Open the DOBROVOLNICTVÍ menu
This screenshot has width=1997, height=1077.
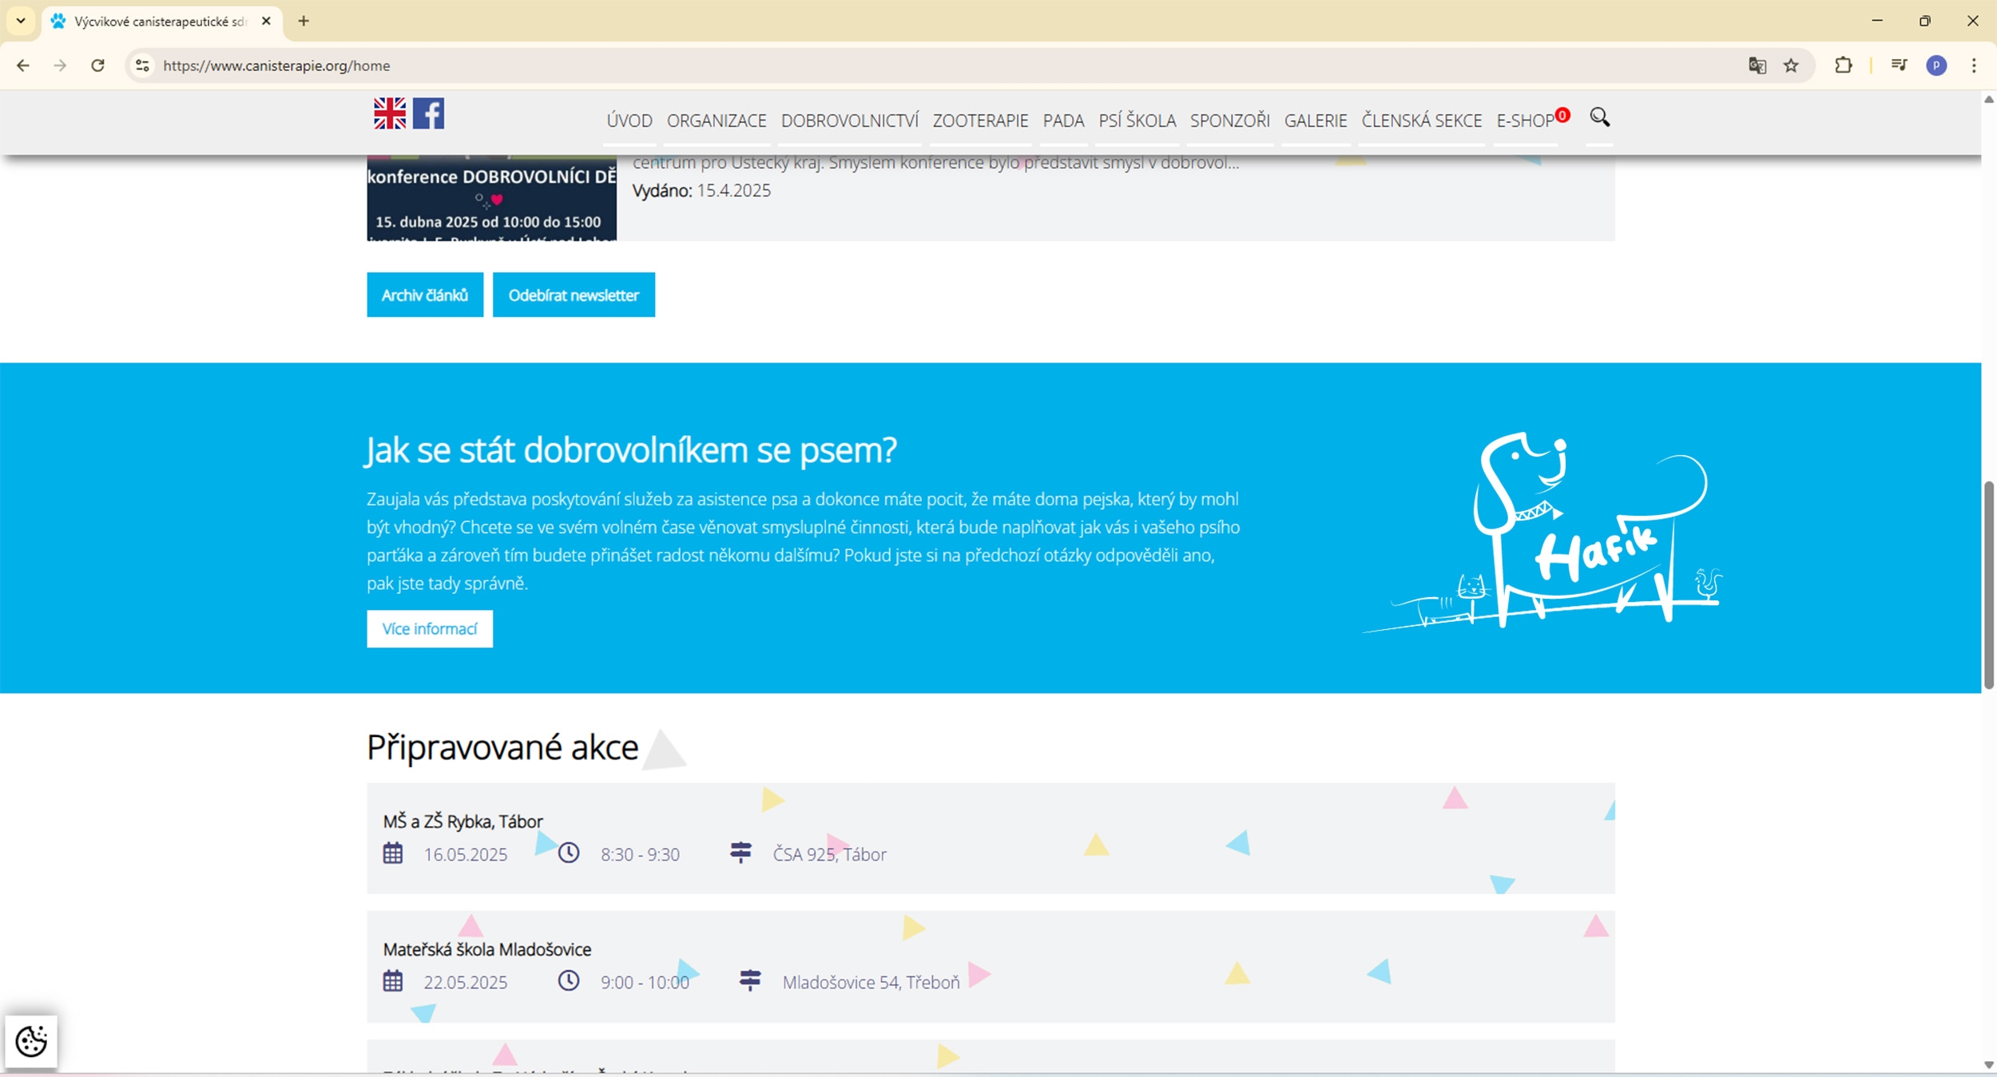pyautogui.click(x=850, y=121)
